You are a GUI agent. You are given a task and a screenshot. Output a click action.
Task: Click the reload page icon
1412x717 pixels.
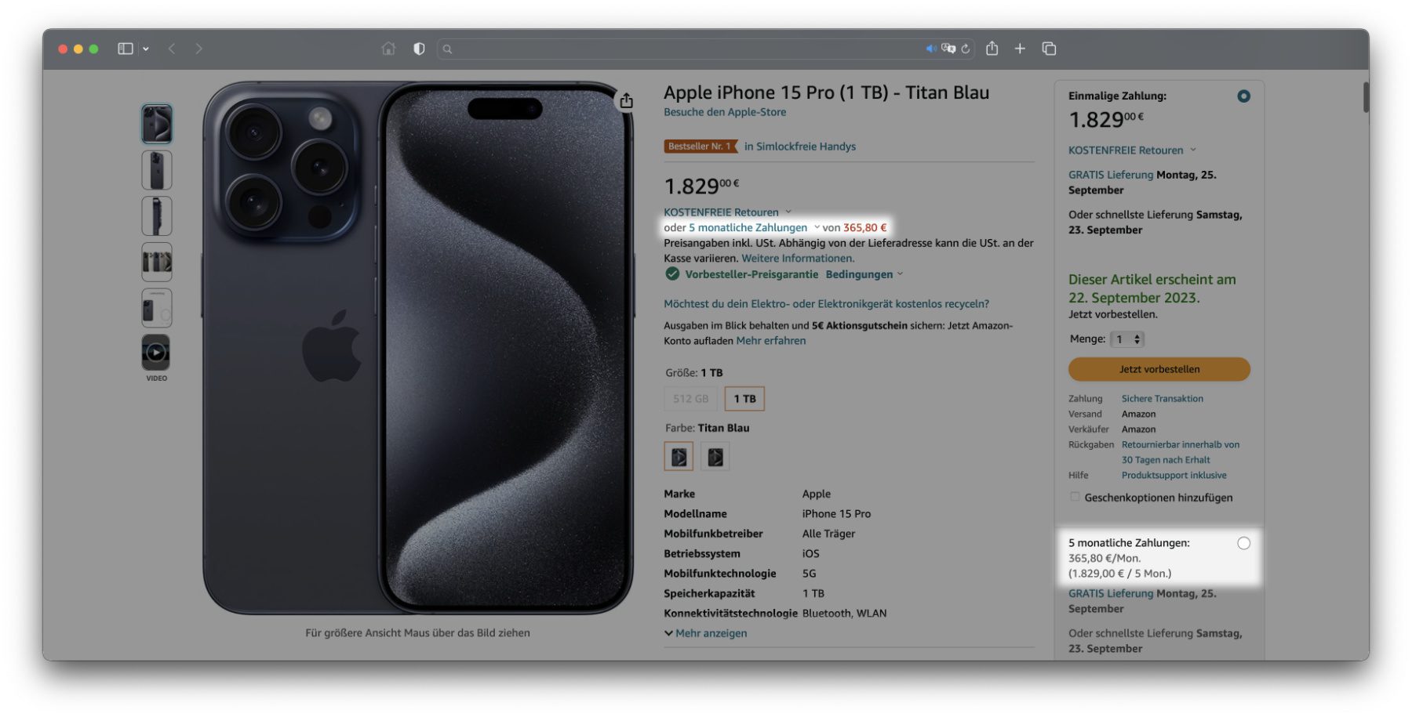tap(966, 49)
